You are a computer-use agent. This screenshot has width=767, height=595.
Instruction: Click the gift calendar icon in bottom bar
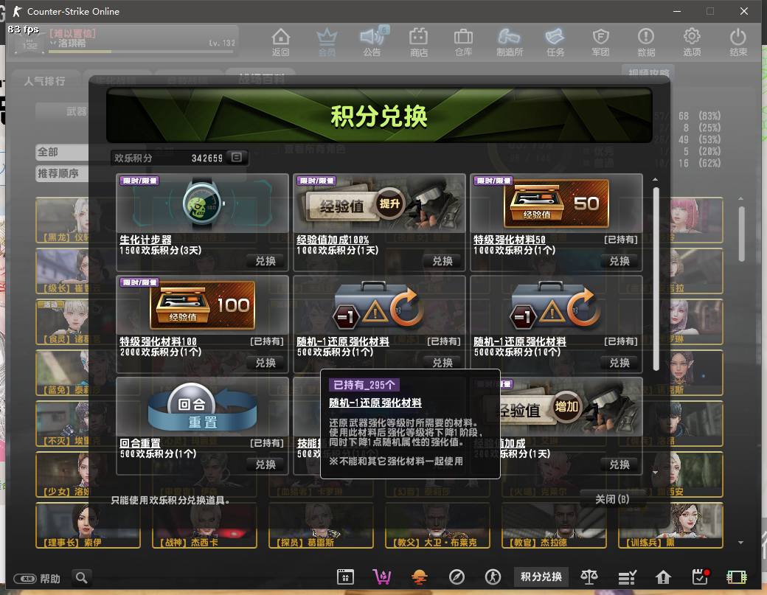(x=345, y=577)
